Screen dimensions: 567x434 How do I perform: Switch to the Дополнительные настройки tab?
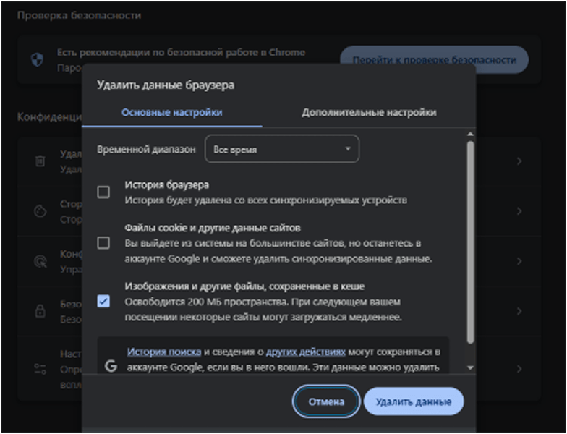pos(369,113)
